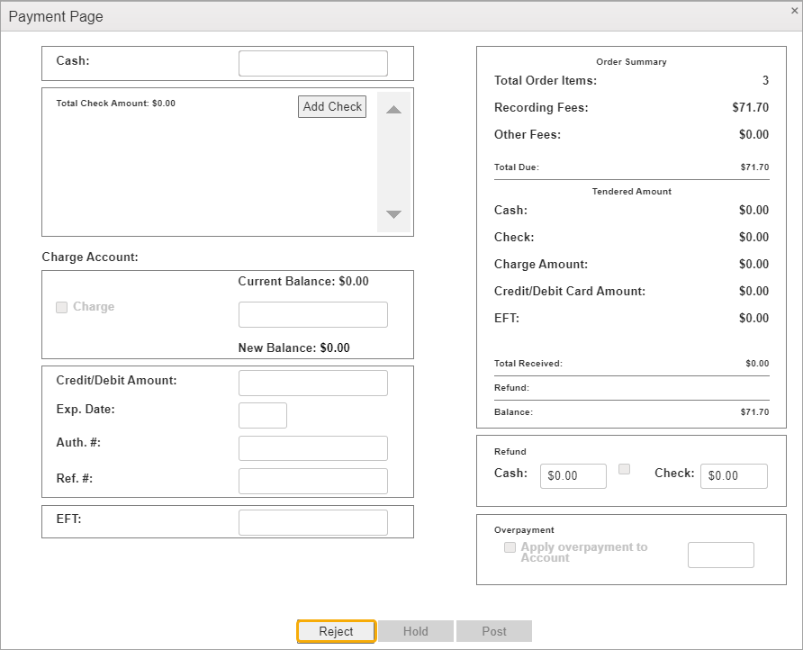Enable Apply overpayment to Account checkbox
The image size is (803, 650).
pos(510,547)
